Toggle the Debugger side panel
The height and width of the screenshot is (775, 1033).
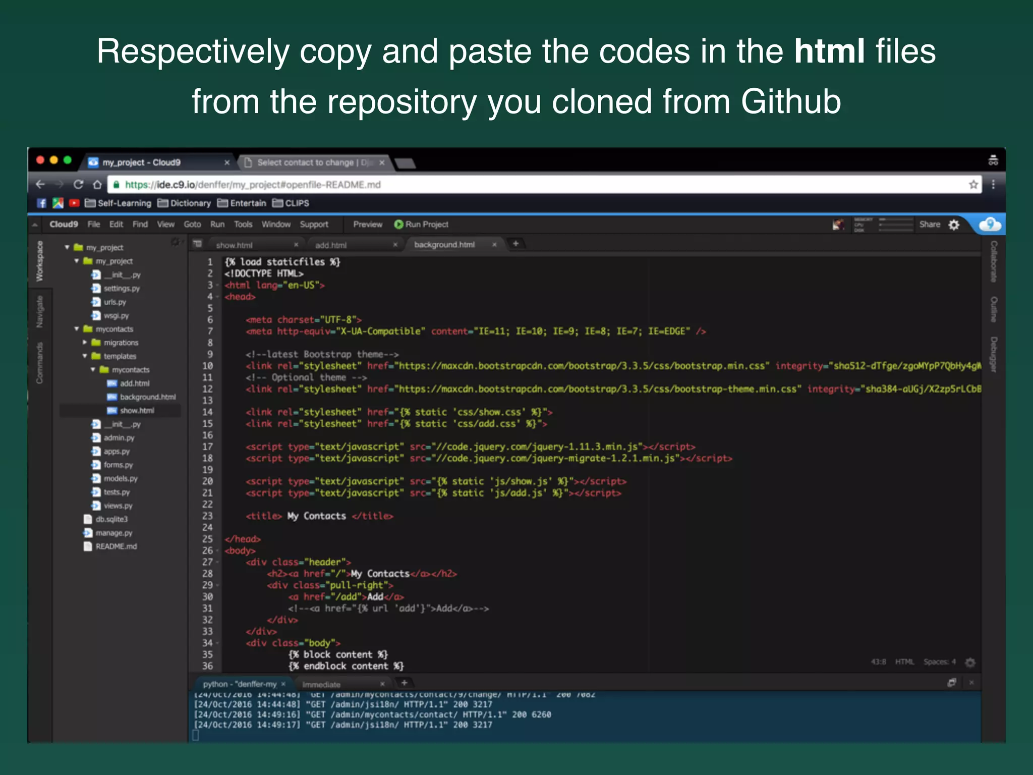pos(993,354)
